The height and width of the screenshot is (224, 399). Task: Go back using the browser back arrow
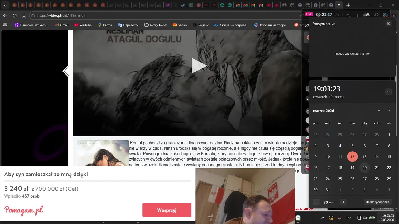[x=5, y=16]
